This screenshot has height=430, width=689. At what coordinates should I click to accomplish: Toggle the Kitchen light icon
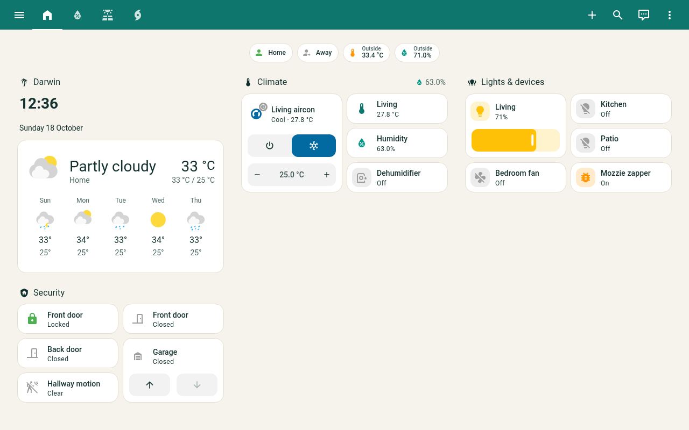[x=586, y=109]
